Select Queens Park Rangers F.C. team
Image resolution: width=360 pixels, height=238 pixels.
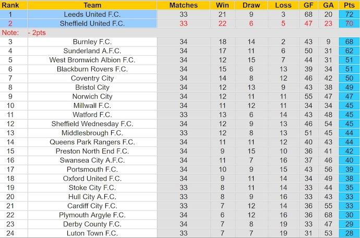click(92, 142)
